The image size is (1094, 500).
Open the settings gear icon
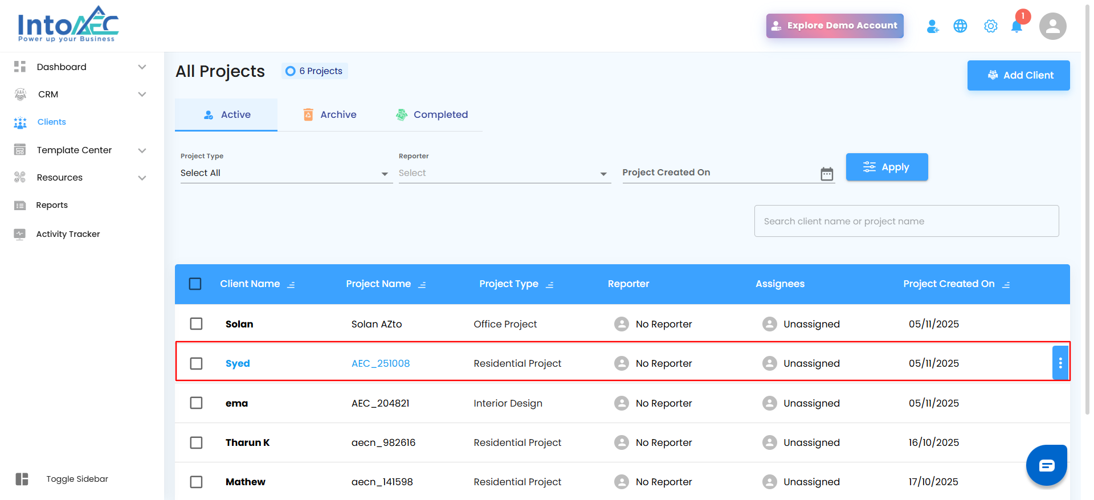pos(990,26)
